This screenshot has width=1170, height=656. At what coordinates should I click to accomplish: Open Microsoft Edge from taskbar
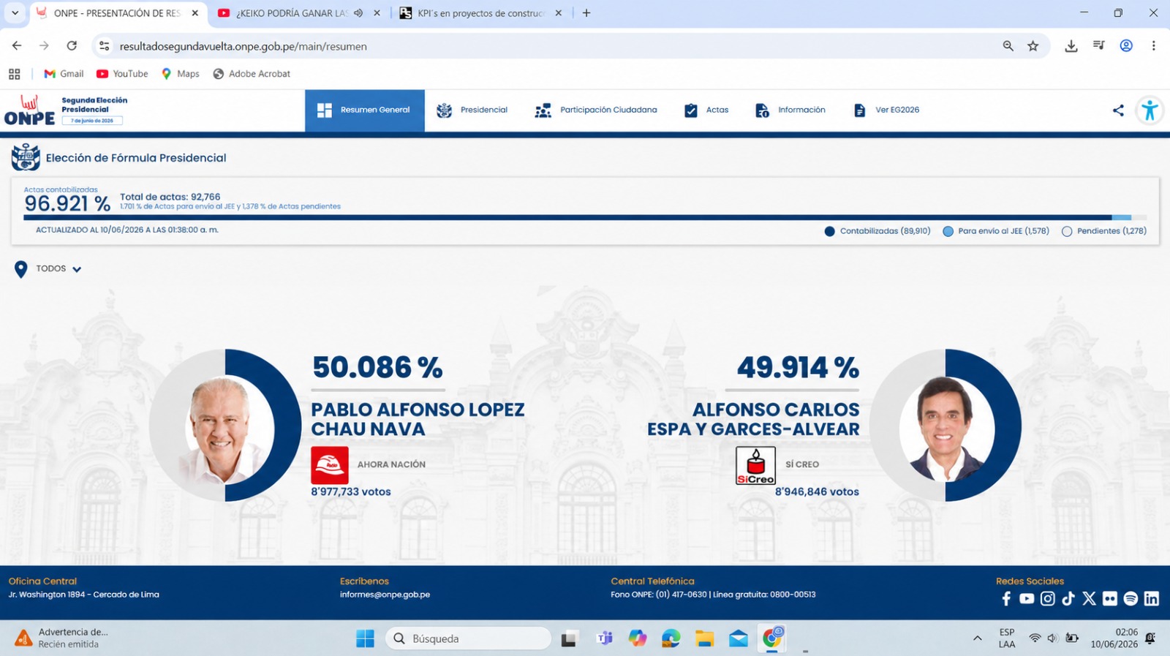coord(671,638)
